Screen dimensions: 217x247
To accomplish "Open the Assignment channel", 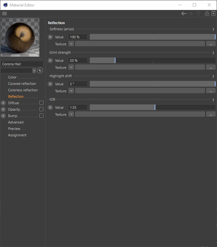I will [x=17, y=135].
